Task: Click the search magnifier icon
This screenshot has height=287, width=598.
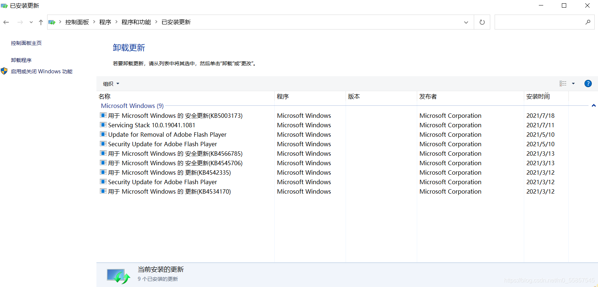Action: point(588,22)
